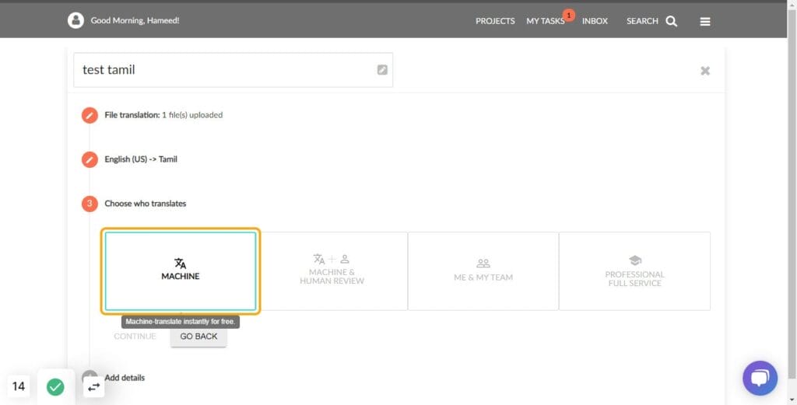This screenshot has width=797, height=405.
Task: Edit the File translation step pencil icon
Action: 90,115
